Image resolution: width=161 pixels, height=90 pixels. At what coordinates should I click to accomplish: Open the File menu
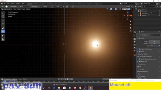tap(5, 4)
